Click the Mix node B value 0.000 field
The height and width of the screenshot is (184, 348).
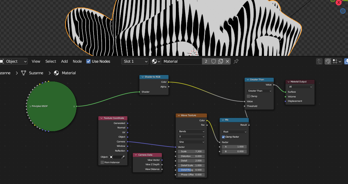coord(234,151)
